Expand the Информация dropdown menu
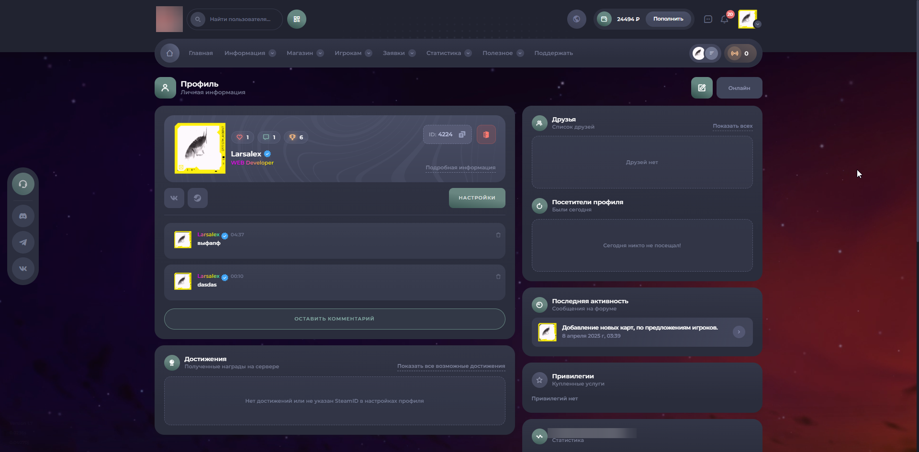 [x=249, y=53]
